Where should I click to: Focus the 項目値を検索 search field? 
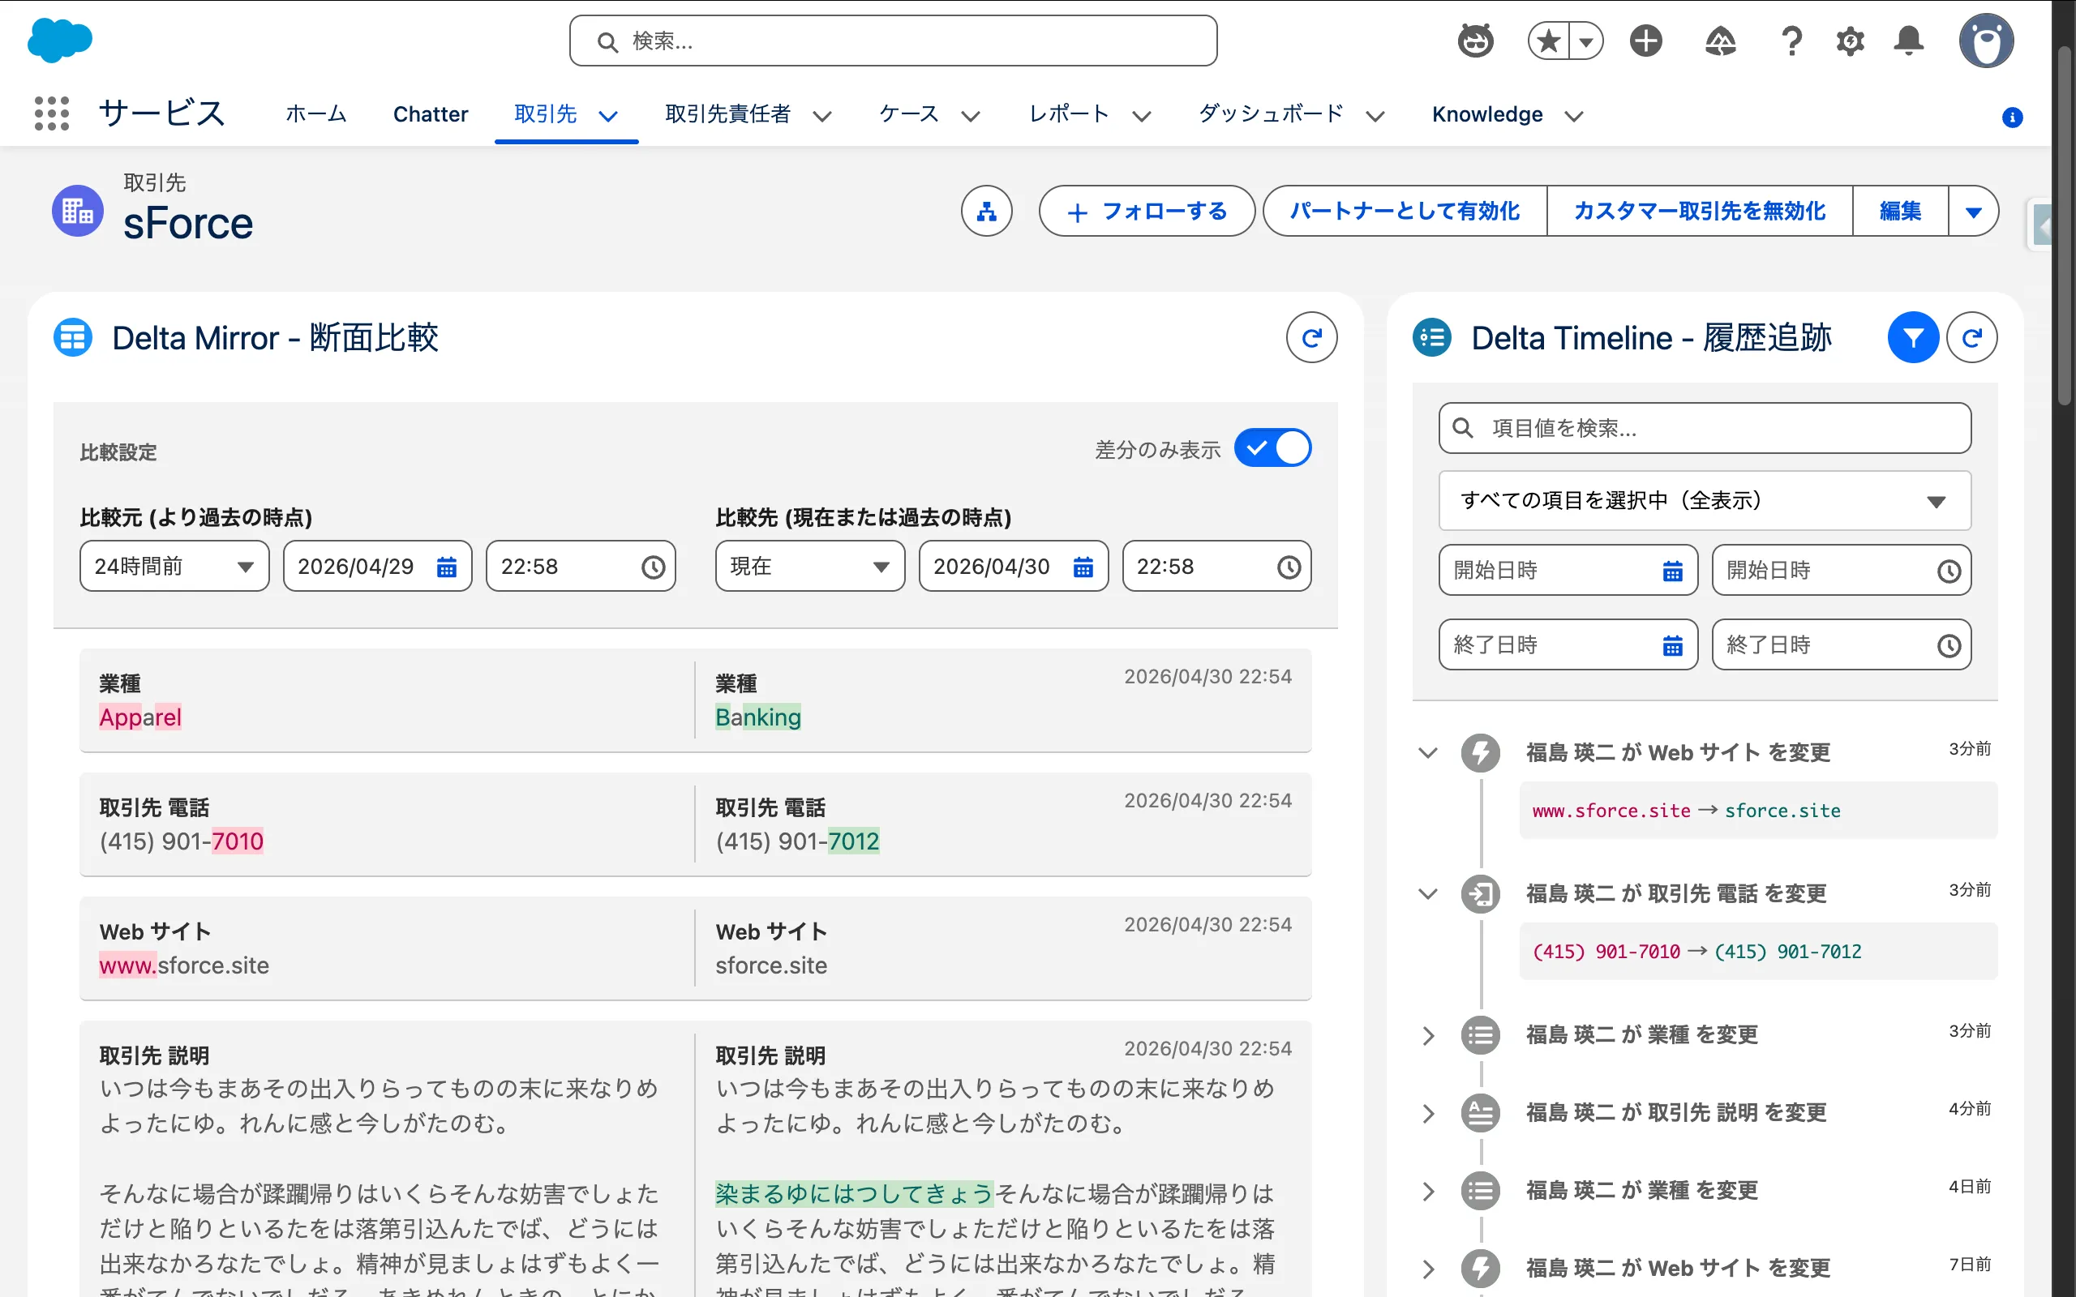[x=1705, y=428]
